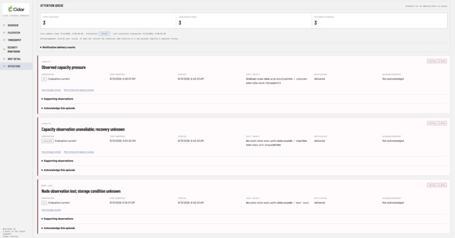Open Host Detail page
Viewport: 455px width, 238px height.
click(x=14, y=59)
